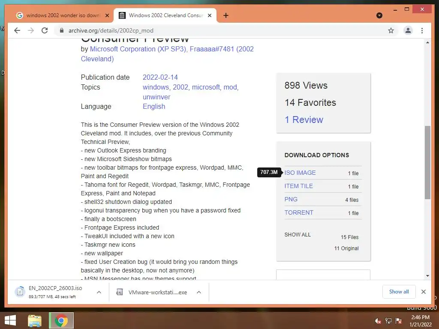
Task: Go back to the previous page
Action: point(17,30)
